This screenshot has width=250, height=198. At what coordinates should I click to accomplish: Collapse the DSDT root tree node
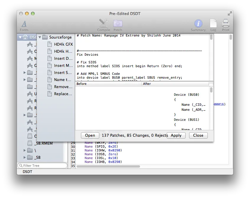coord(20,37)
